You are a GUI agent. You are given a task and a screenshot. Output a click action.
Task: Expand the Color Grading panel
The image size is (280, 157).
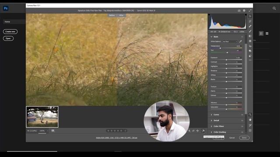[212, 132]
